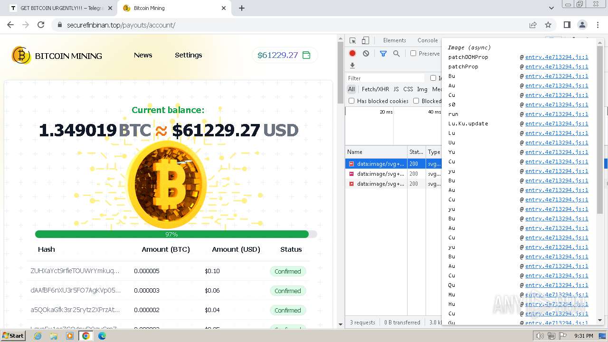Toggle the Blocked requests checkbox
Screen dimensions: 608x342
416,101
